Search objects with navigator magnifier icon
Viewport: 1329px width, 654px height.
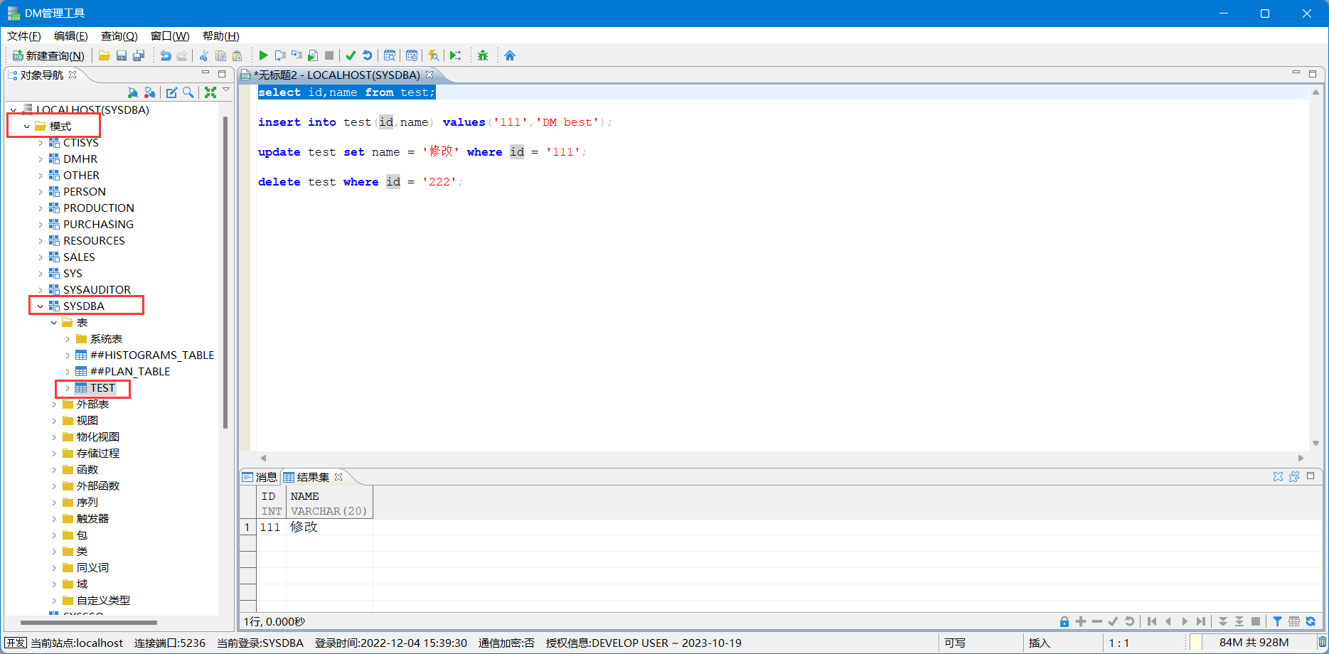[x=188, y=92]
